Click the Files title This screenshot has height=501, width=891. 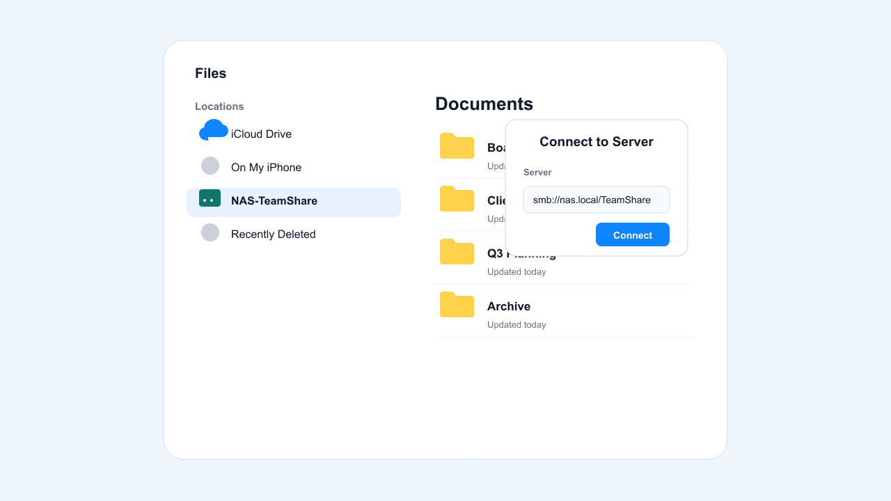210,73
